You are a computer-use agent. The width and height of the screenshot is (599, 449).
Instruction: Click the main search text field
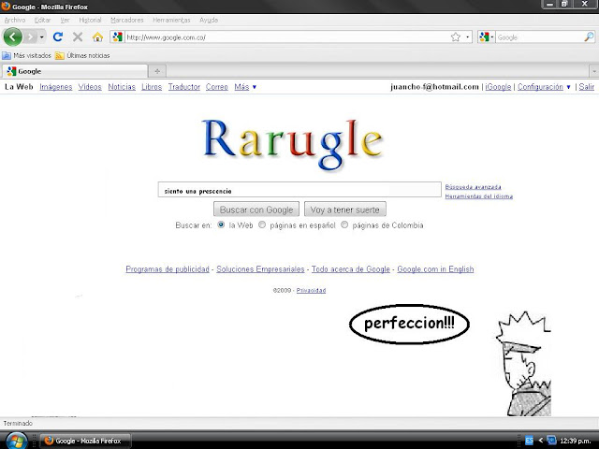(299, 190)
